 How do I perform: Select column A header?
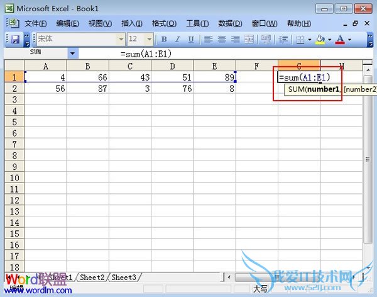(45, 66)
